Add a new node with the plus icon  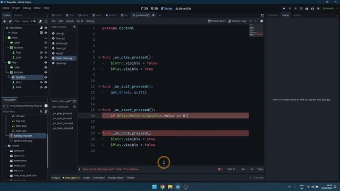tap(5, 21)
